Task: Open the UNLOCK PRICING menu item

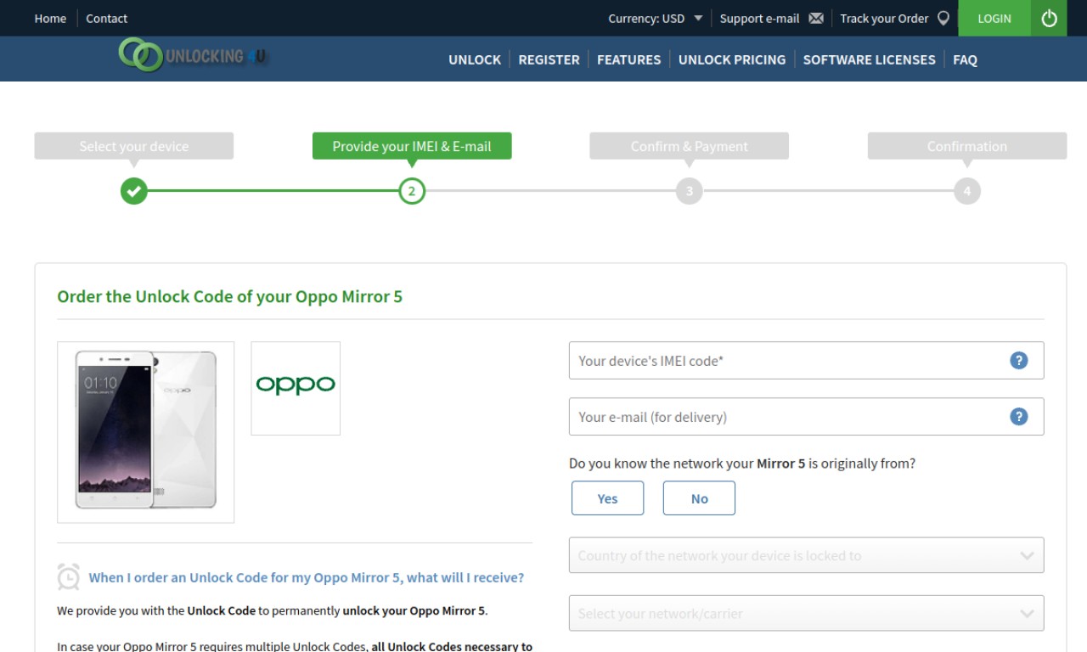Action: (x=732, y=59)
